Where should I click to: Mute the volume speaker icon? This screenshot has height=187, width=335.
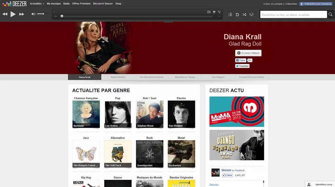point(33,14)
